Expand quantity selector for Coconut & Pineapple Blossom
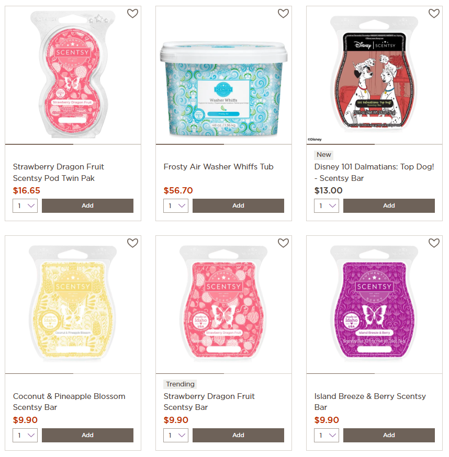The height and width of the screenshot is (457, 449). click(25, 435)
